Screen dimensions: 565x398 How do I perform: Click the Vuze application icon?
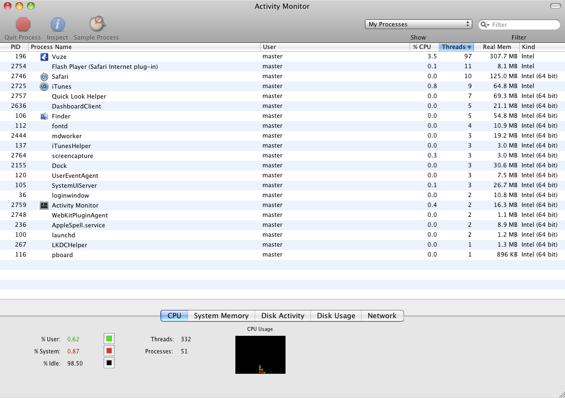point(44,56)
